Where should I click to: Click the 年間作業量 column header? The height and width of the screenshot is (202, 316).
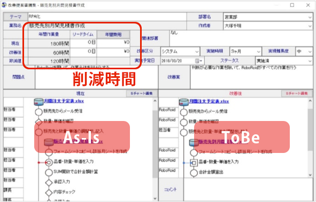(49, 34)
